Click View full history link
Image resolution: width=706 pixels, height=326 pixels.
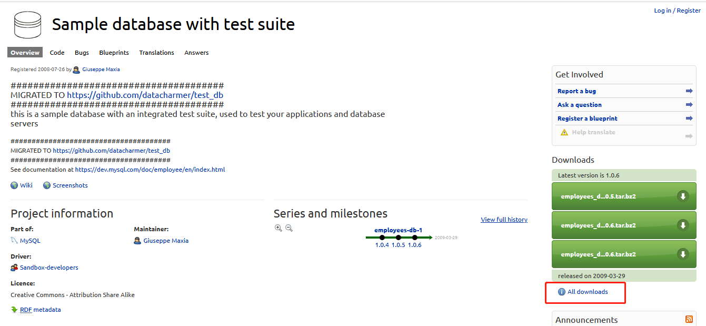[504, 220]
